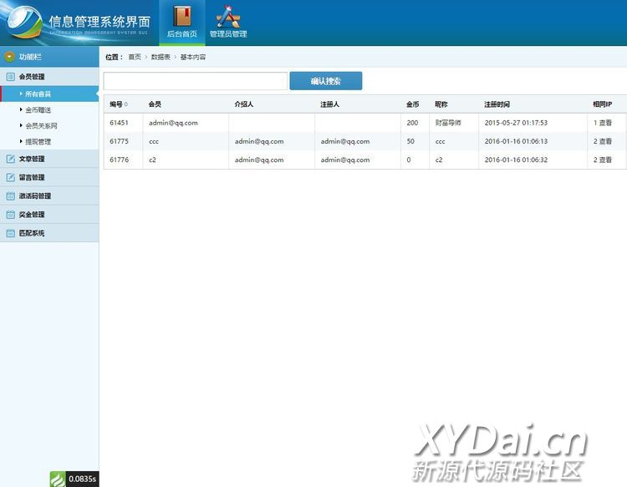This screenshot has height=487, width=627.
Task: Open 提现管理 submenu item
Action: [38, 141]
